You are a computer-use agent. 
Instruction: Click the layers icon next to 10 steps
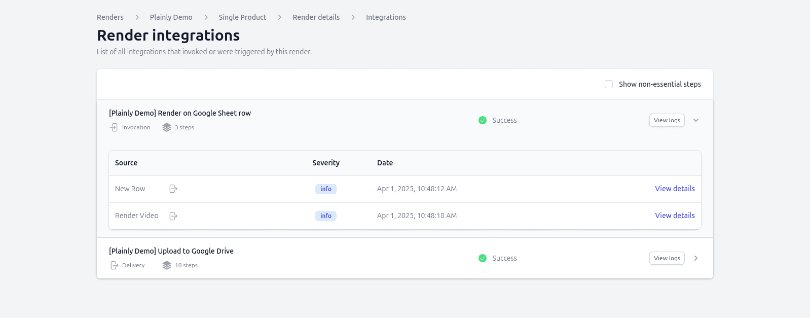point(167,265)
